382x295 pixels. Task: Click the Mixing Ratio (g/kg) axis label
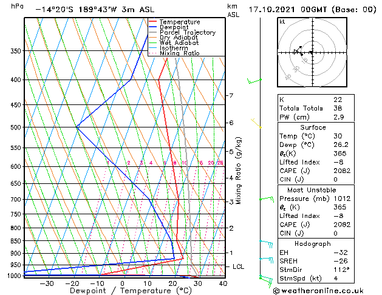pos(239,171)
